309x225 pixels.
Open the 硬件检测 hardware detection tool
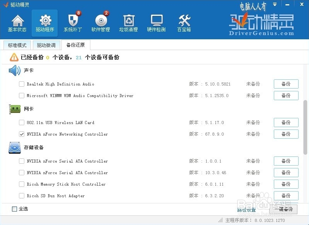156,22
